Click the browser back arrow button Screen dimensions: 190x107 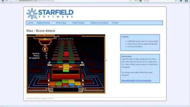pyautogui.click(x=3, y=1)
